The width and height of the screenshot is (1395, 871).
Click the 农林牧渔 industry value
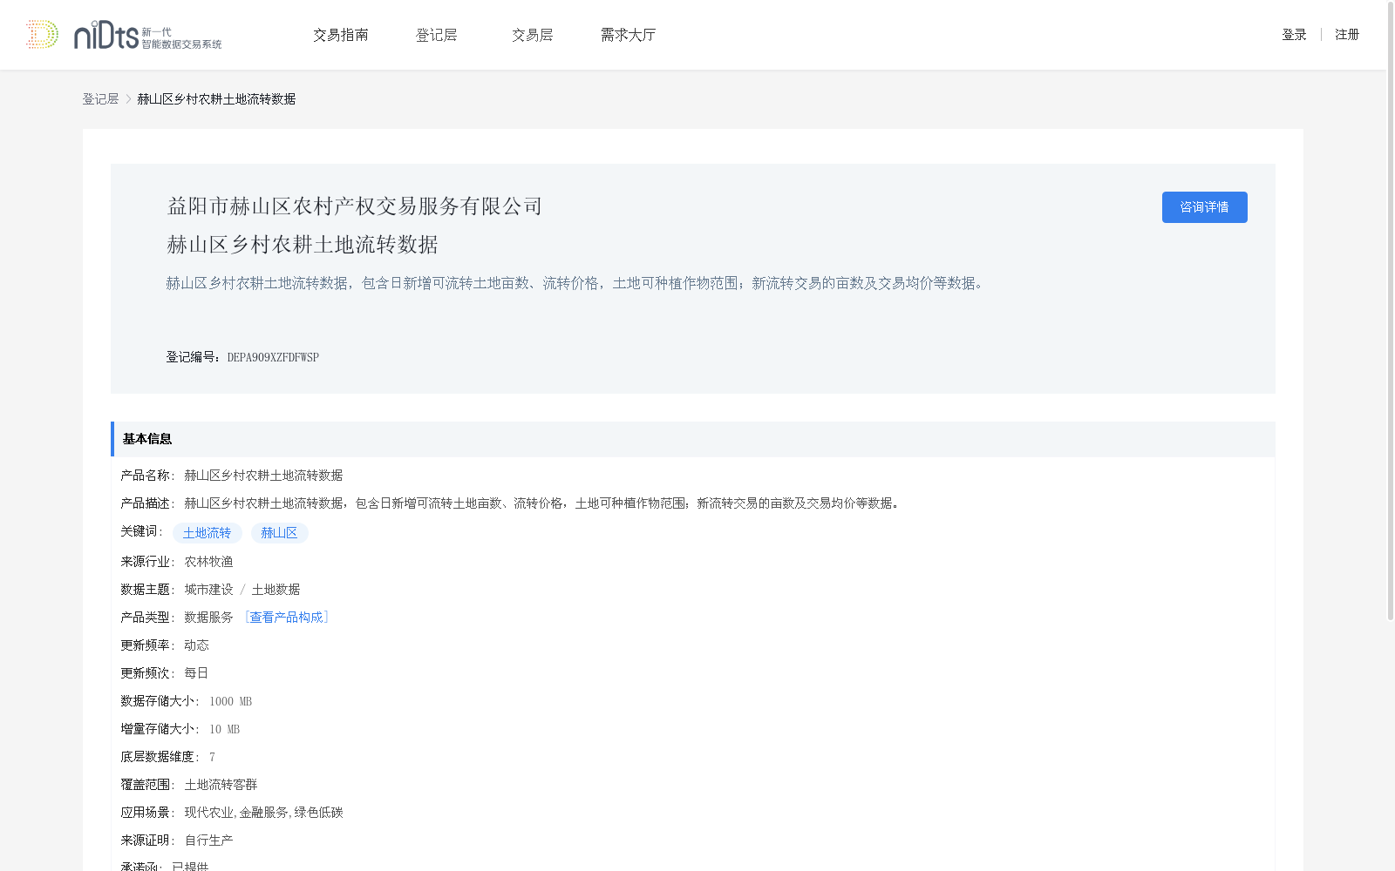(208, 562)
